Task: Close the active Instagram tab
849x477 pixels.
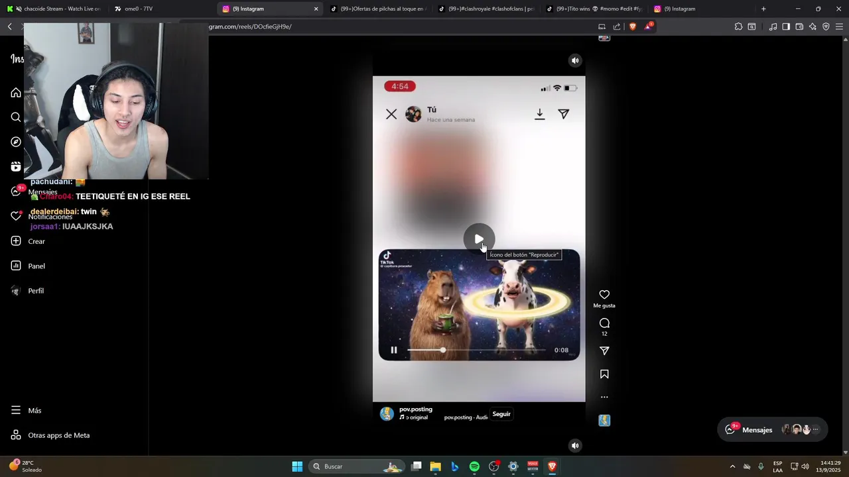Action: click(x=316, y=9)
